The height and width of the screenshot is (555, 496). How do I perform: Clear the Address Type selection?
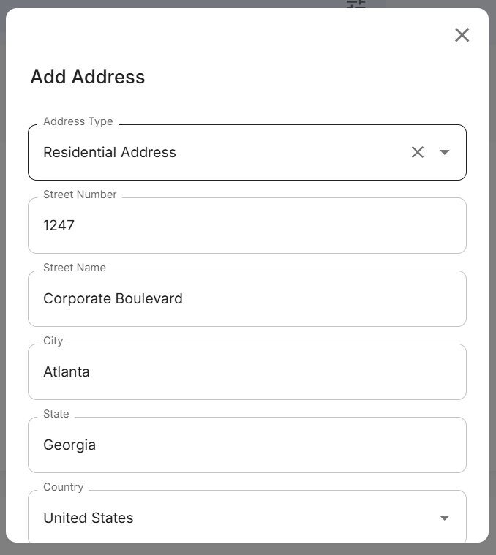[x=417, y=152]
